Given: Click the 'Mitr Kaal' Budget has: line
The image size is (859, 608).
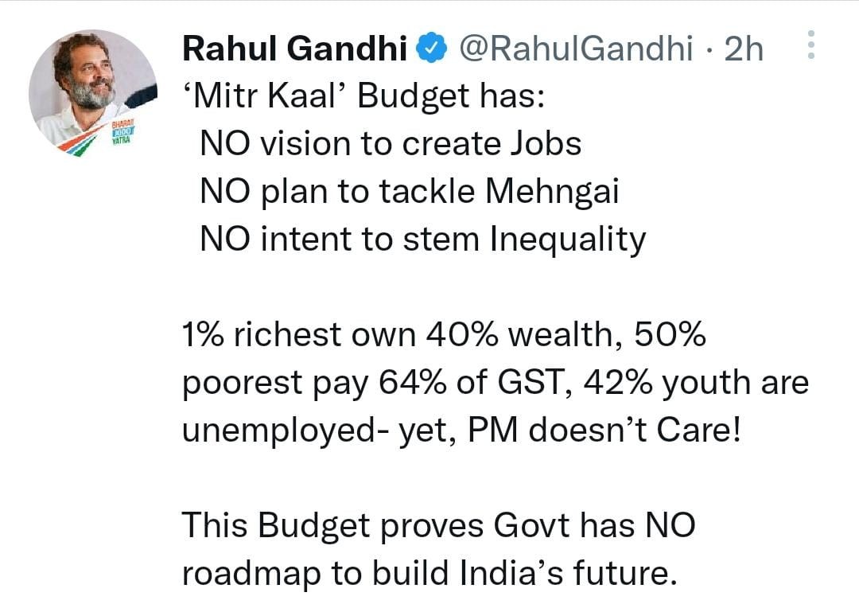Looking at the screenshot, I should click(363, 96).
